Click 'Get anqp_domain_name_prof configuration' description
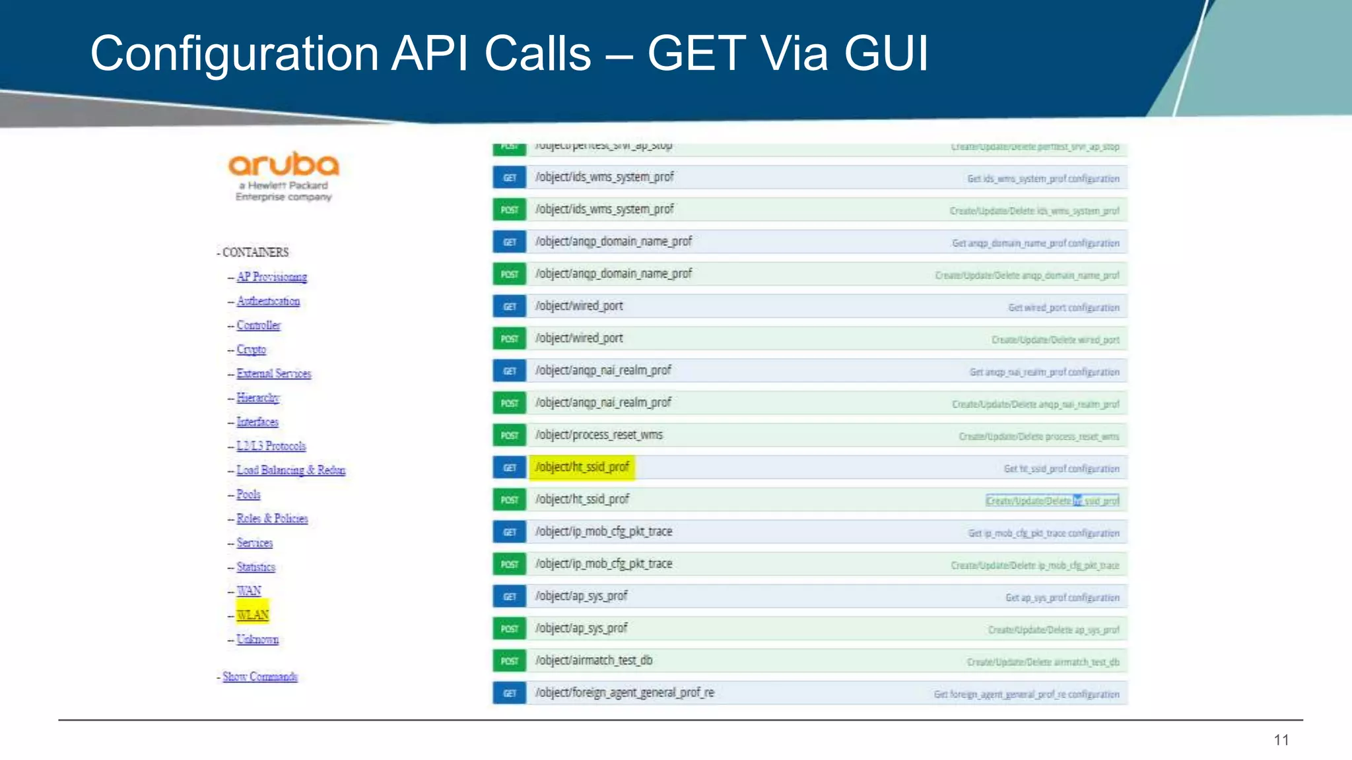This screenshot has width=1352, height=760. click(1036, 243)
